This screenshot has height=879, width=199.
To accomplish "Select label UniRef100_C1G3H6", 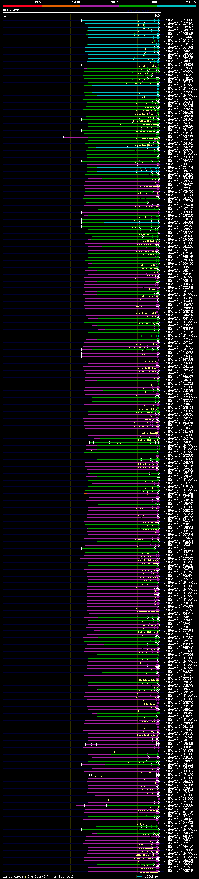I will (x=178, y=363).
